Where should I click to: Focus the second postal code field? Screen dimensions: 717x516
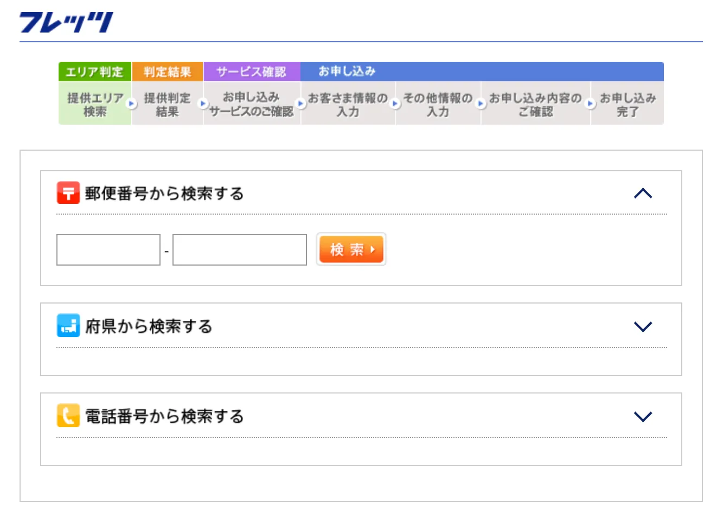(239, 250)
